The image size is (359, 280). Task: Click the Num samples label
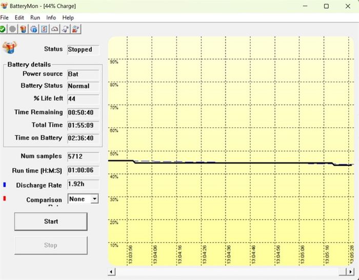(x=41, y=156)
